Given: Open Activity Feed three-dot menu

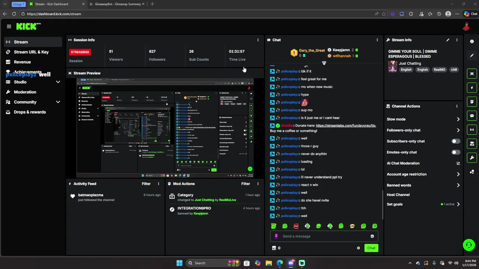Looking at the screenshot, I should coord(159,184).
